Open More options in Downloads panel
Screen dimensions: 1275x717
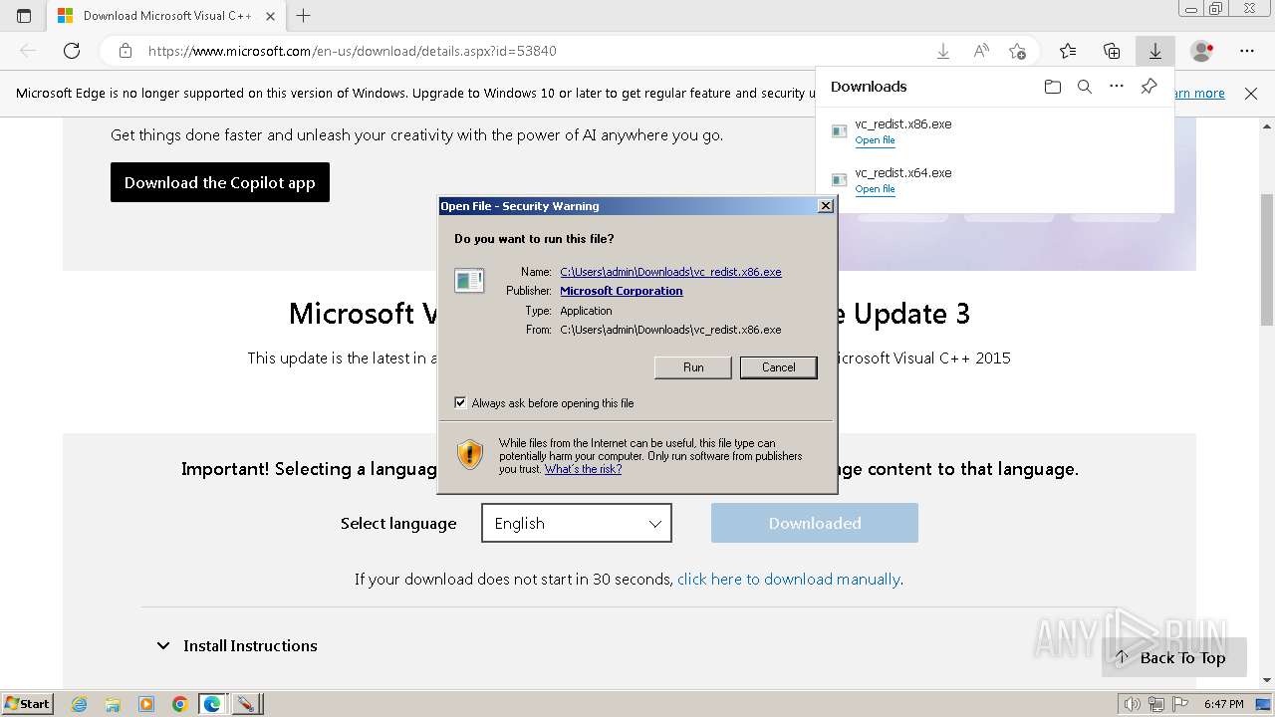pyautogui.click(x=1117, y=87)
